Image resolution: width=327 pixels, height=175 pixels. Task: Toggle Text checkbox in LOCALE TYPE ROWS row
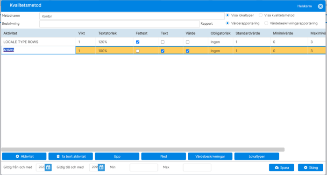point(163,42)
